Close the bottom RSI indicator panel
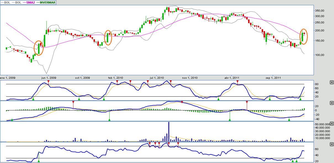This screenshot has width=334, height=163. pos(332,144)
